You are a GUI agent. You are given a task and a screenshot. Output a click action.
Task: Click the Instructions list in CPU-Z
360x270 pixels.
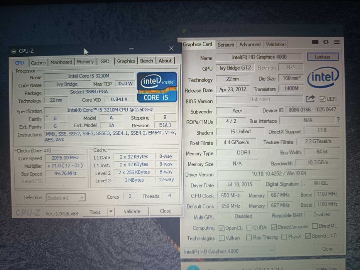(110, 137)
